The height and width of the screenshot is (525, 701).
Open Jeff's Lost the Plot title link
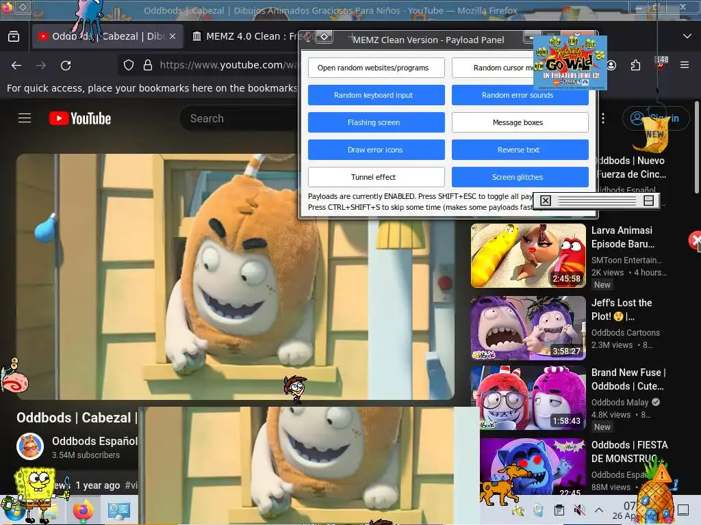[622, 310]
